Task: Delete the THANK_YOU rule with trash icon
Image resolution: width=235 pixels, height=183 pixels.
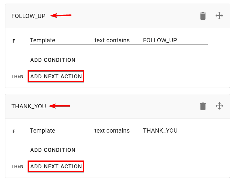Action: point(203,106)
